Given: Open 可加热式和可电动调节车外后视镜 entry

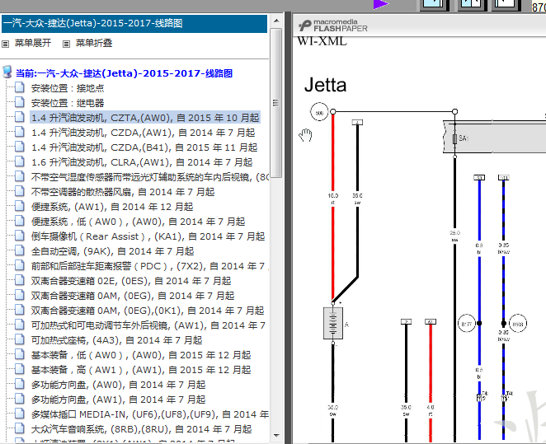Looking at the screenshot, I should (x=148, y=325).
